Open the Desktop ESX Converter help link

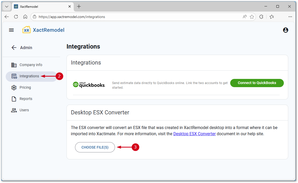[x=194, y=134]
